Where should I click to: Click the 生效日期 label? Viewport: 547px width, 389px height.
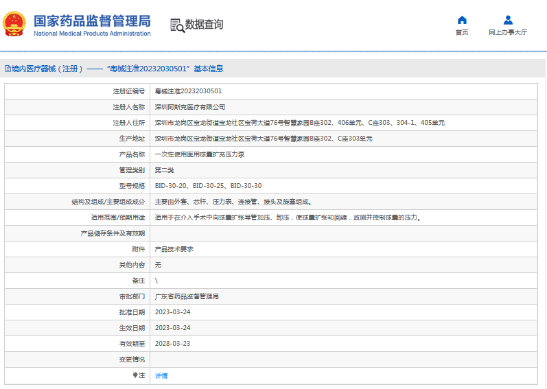(x=132, y=328)
